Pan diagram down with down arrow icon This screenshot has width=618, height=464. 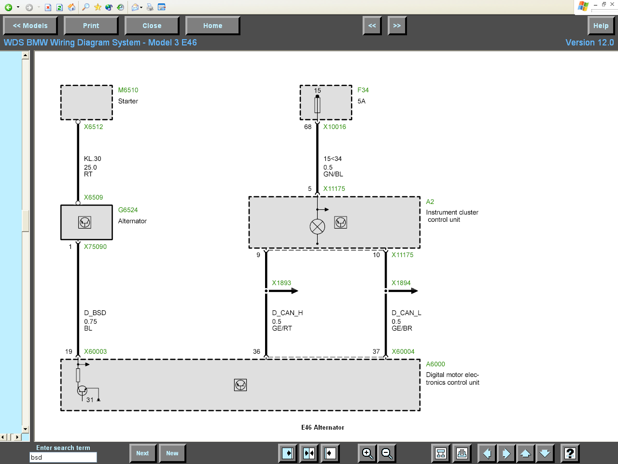(x=545, y=453)
